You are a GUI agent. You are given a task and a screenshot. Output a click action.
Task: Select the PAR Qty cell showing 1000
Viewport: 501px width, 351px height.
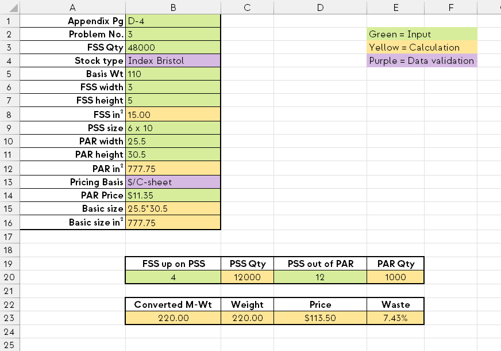(x=395, y=277)
